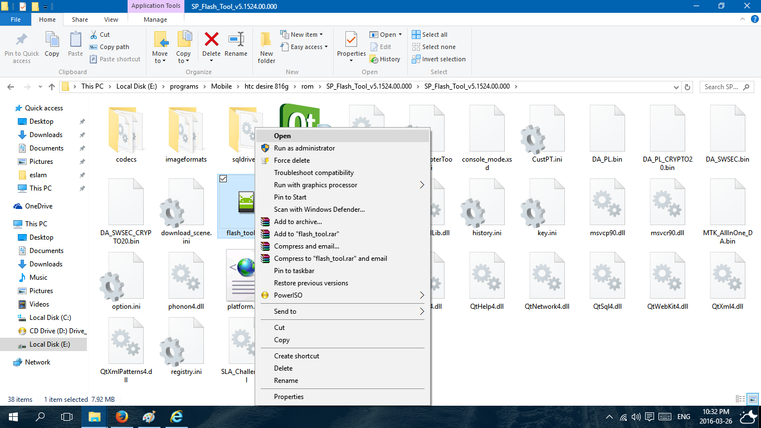Select Network in the navigation pane

(37, 362)
